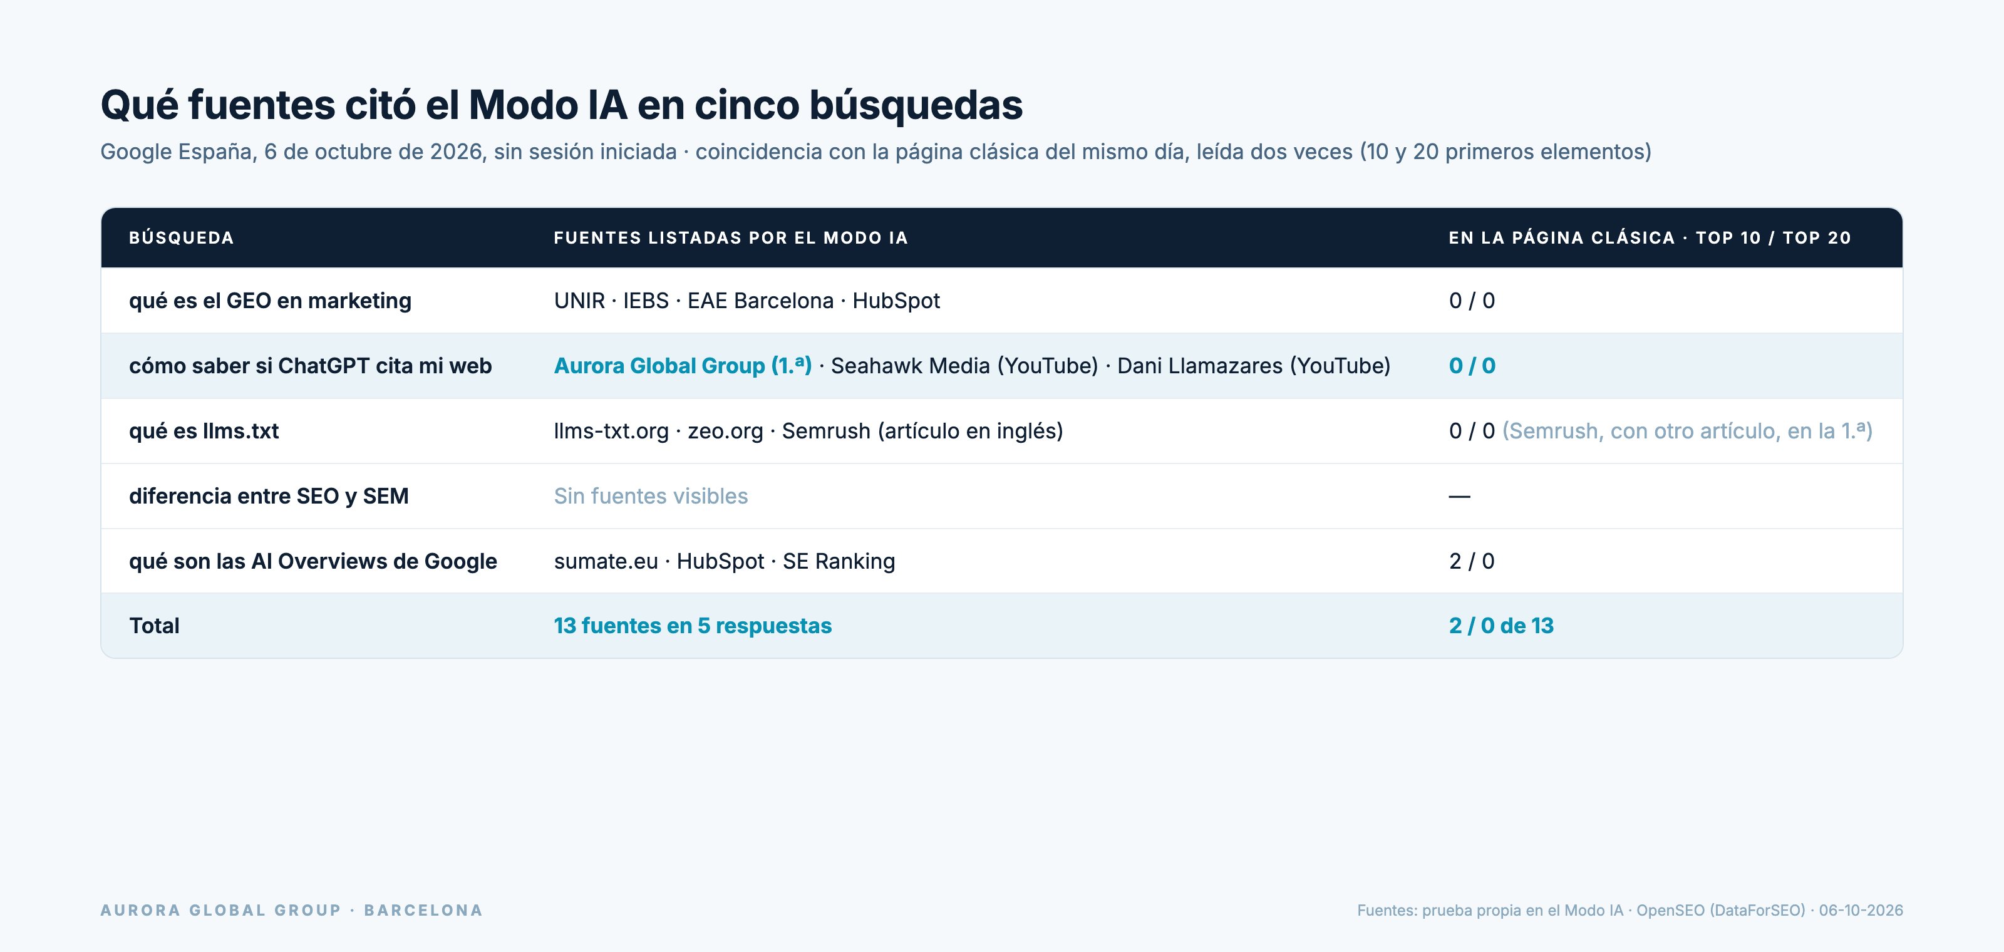Select the row 'qué es el GEO en marketing'
Screen dimensions: 2004x952
(1002, 301)
